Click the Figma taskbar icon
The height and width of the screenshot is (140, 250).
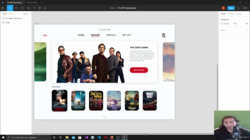coord(124,137)
